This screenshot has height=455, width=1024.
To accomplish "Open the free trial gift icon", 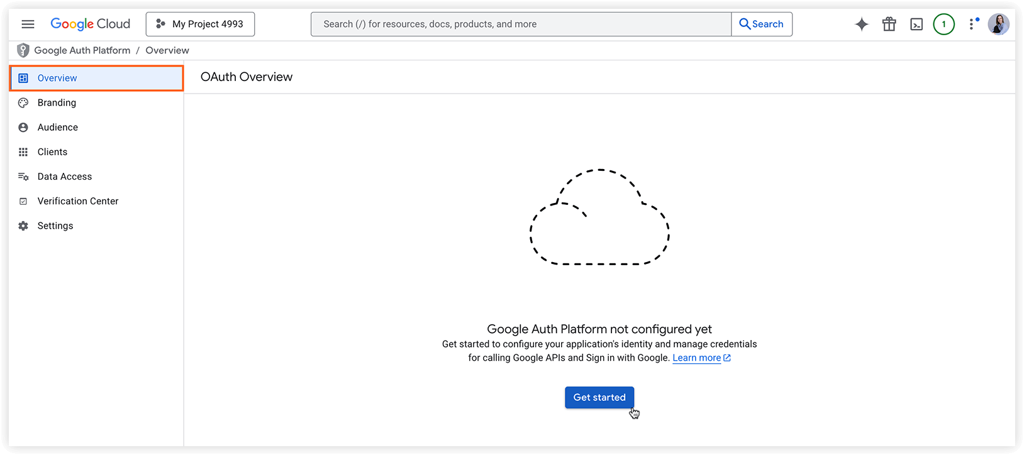I will 889,24.
